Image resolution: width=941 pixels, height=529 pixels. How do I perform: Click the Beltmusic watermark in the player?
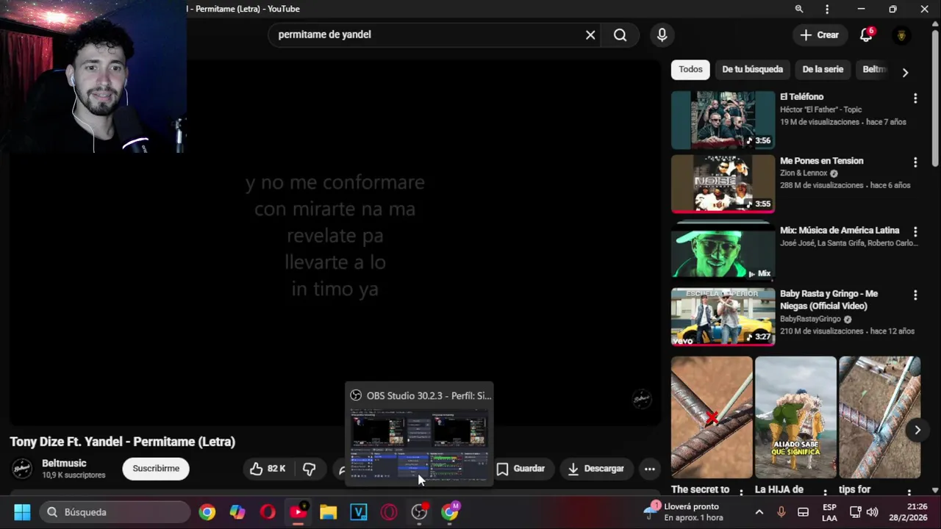(x=642, y=399)
